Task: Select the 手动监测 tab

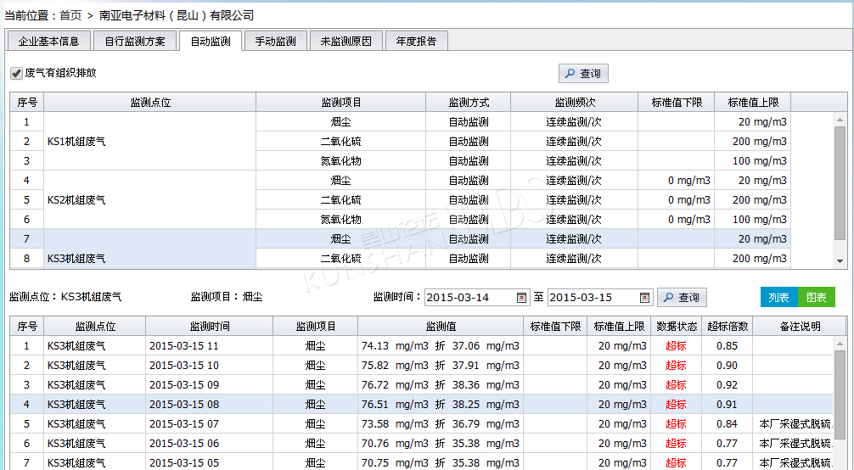Action: [x=275, y=41]
